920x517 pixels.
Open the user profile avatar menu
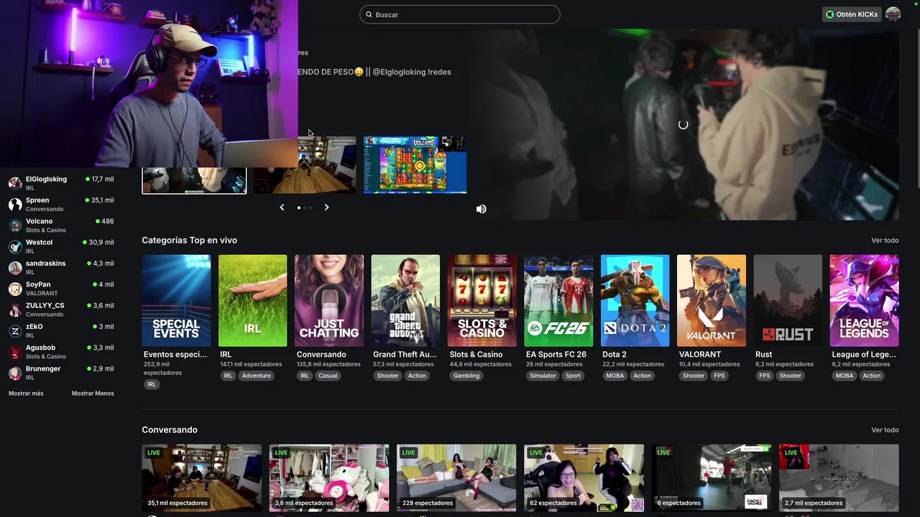(893, 14)
